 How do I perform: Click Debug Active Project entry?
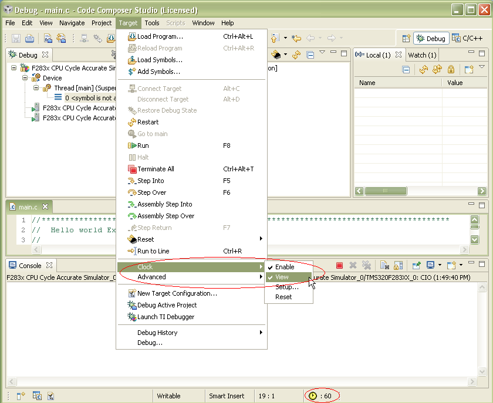(x=191, y=305)
